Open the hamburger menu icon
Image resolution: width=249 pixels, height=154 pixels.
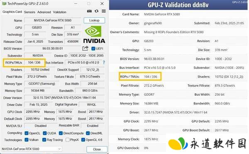(x=103, y=11)
